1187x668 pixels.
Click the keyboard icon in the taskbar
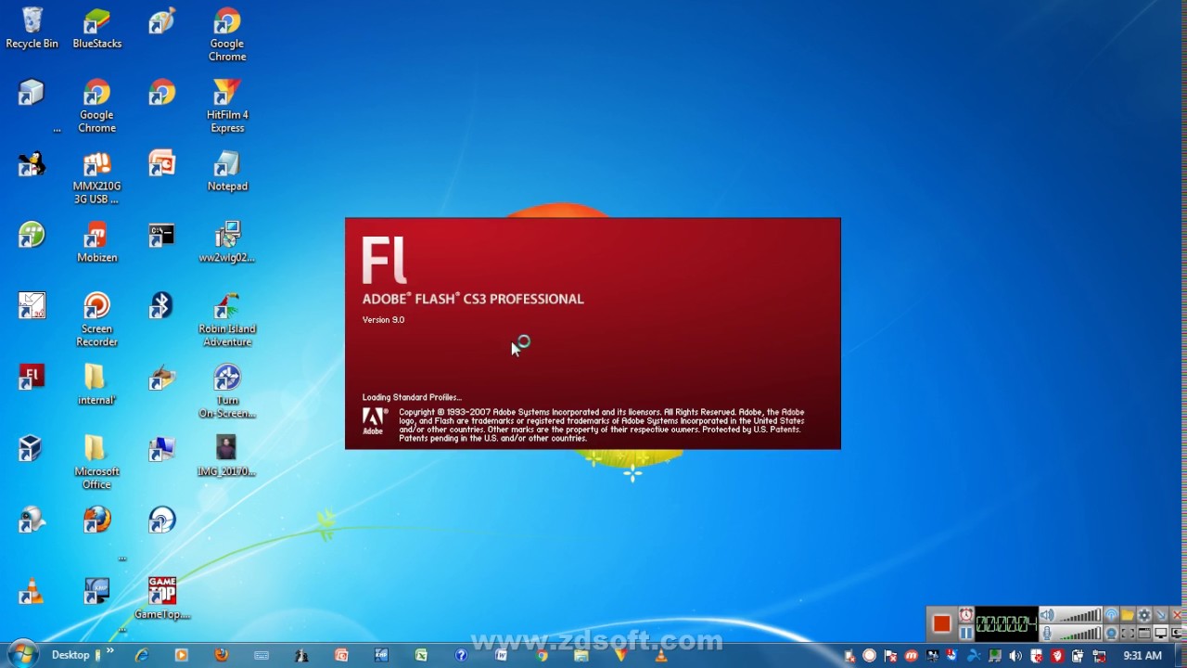261,655
